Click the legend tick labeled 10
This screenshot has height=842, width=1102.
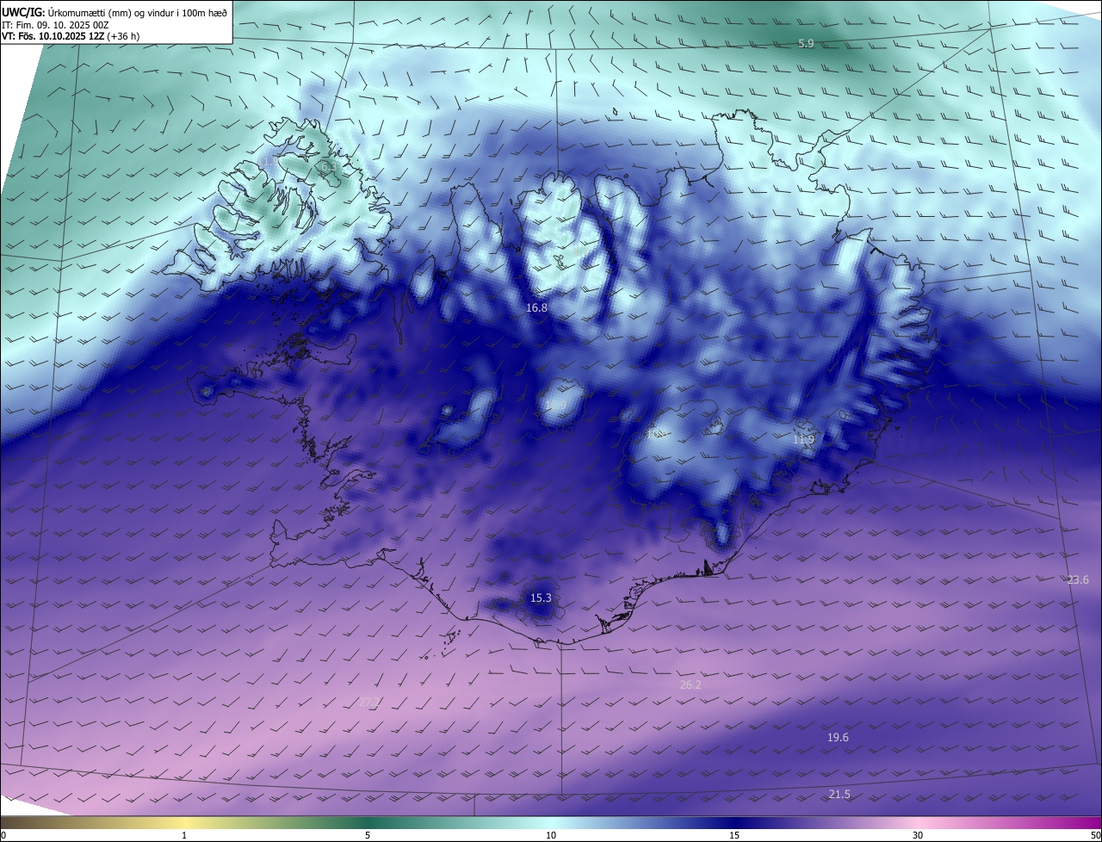(551, 835)
